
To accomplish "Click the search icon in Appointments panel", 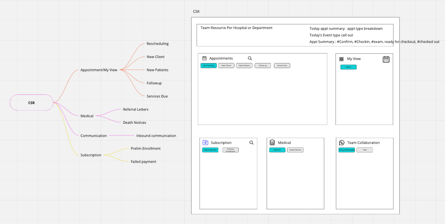I will point(250,58).
